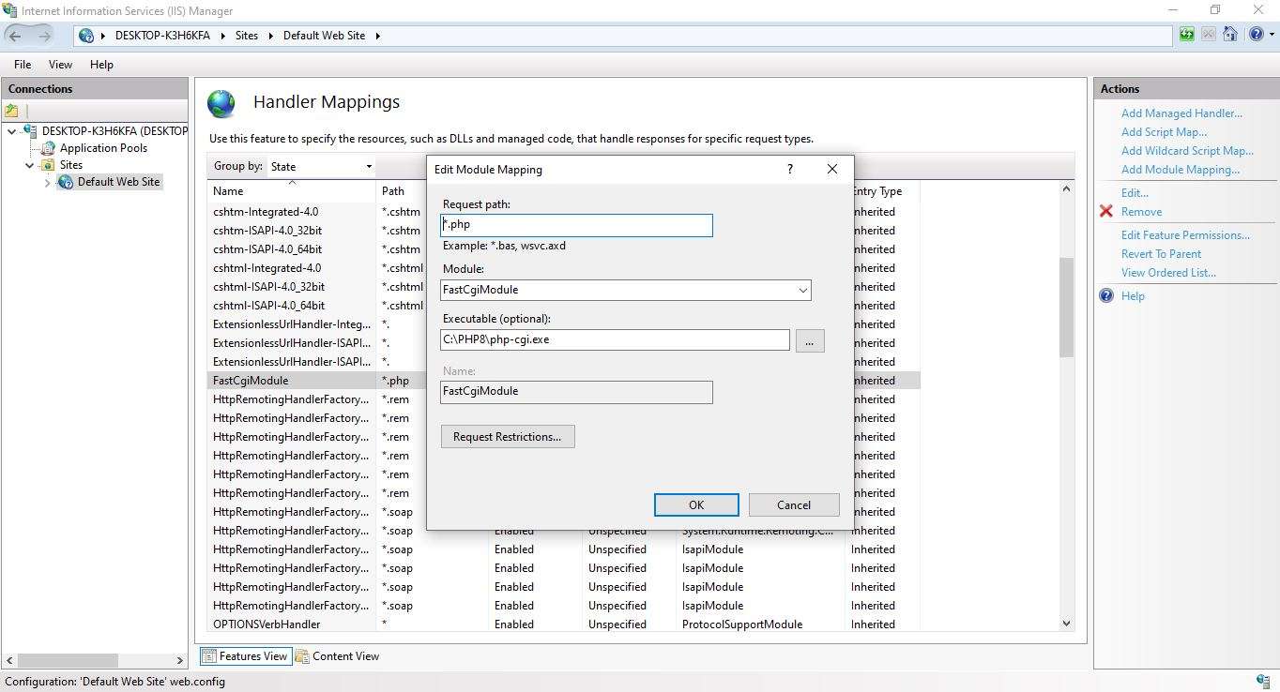The width and height of the screenshot is (1280, 692).
Task: Open dropdown arrow after Sites breadcrumb
Action: pyautogui.click(x=270, y=36)
